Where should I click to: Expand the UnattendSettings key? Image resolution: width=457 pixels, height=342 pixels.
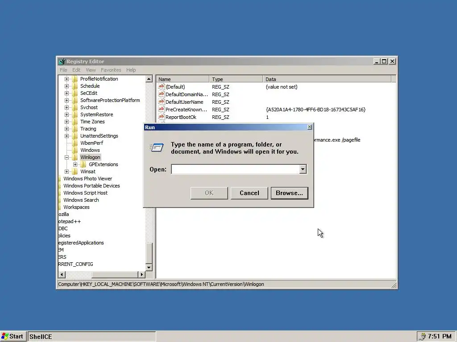pos(67,136)
